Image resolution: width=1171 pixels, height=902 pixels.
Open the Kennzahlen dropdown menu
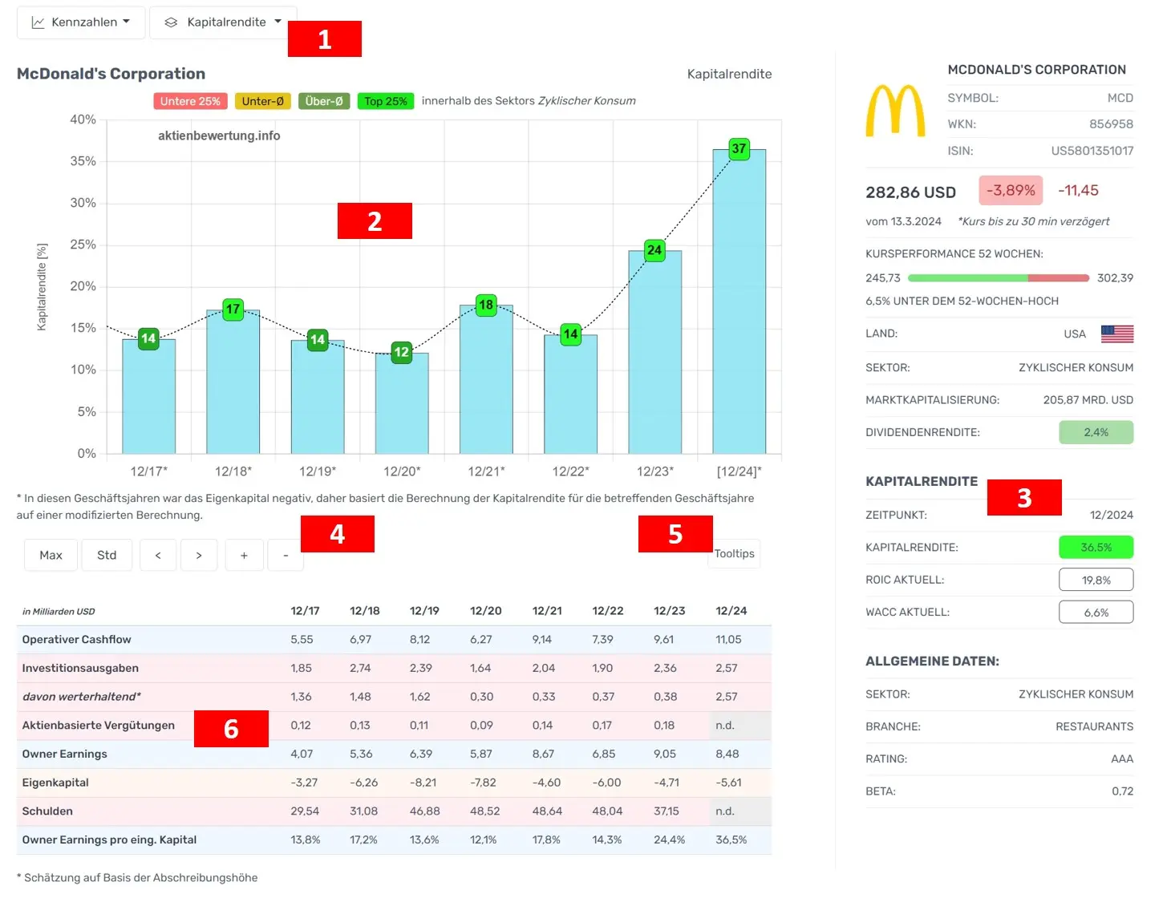[81, 22]
